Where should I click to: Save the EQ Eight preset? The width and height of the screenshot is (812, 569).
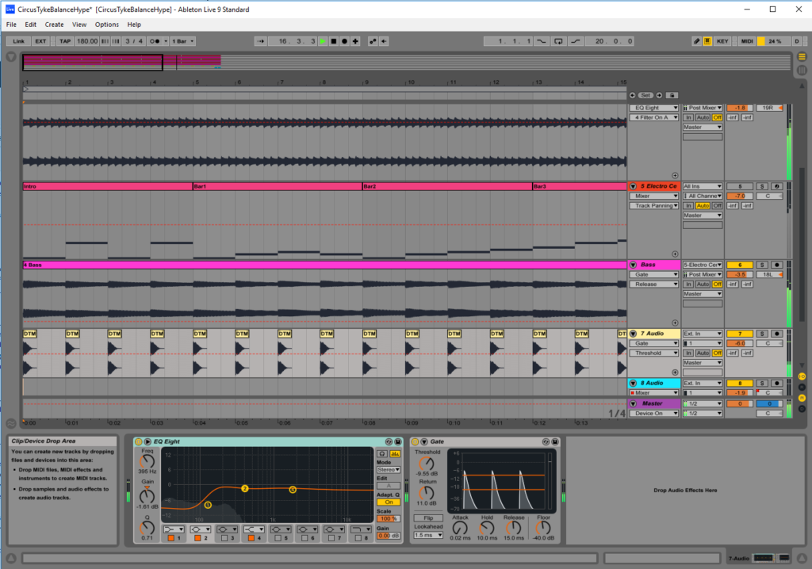click(x=398, y=441)
